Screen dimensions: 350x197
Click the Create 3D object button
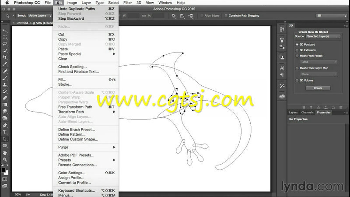coord(318,88)
